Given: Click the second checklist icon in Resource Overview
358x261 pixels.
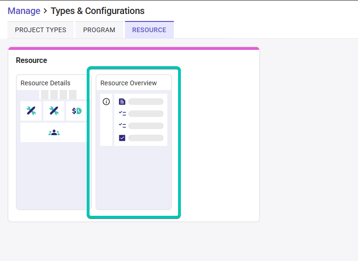Looking at the screenshot, I should coord(123,125).
